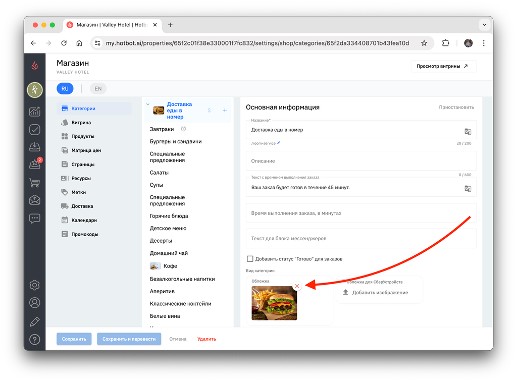This screenshot has width=517, height=382.
Task: Select Детское меню category
Action: coord(168,229)
